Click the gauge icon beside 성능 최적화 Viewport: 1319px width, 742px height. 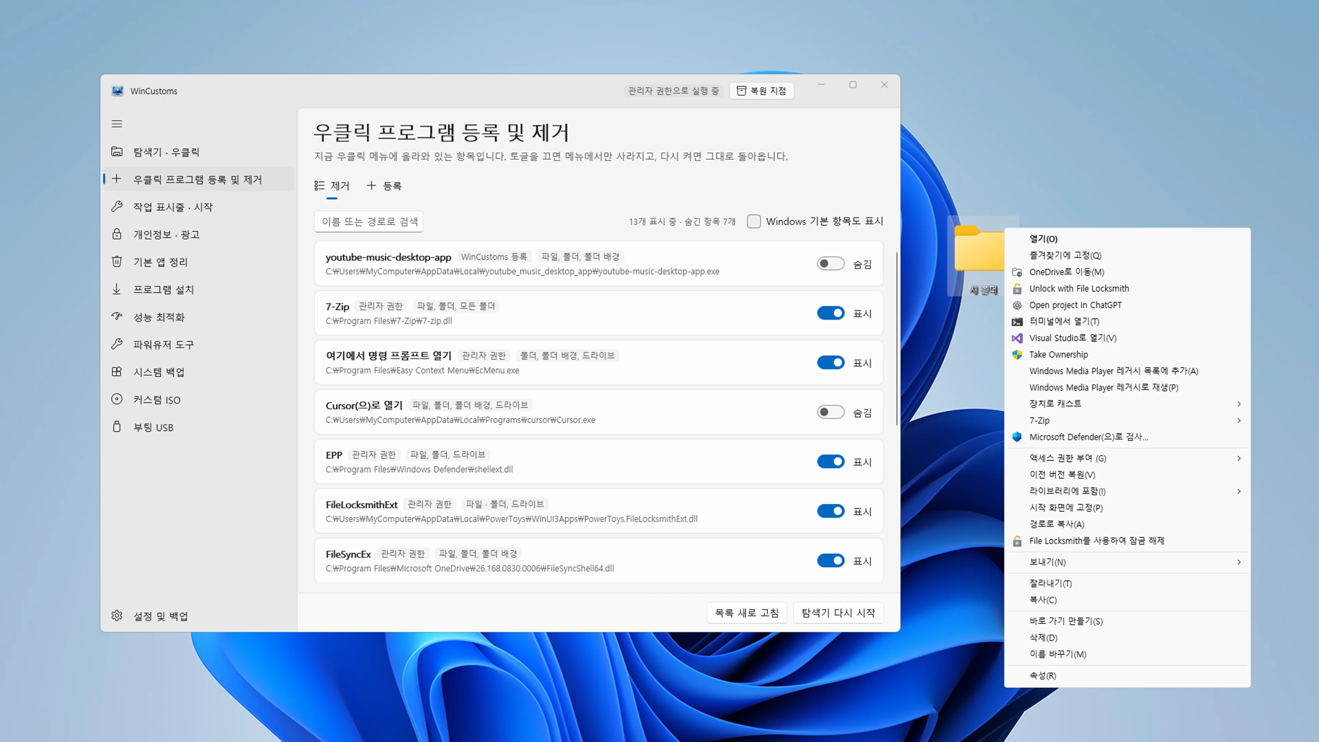click(117, 316)
